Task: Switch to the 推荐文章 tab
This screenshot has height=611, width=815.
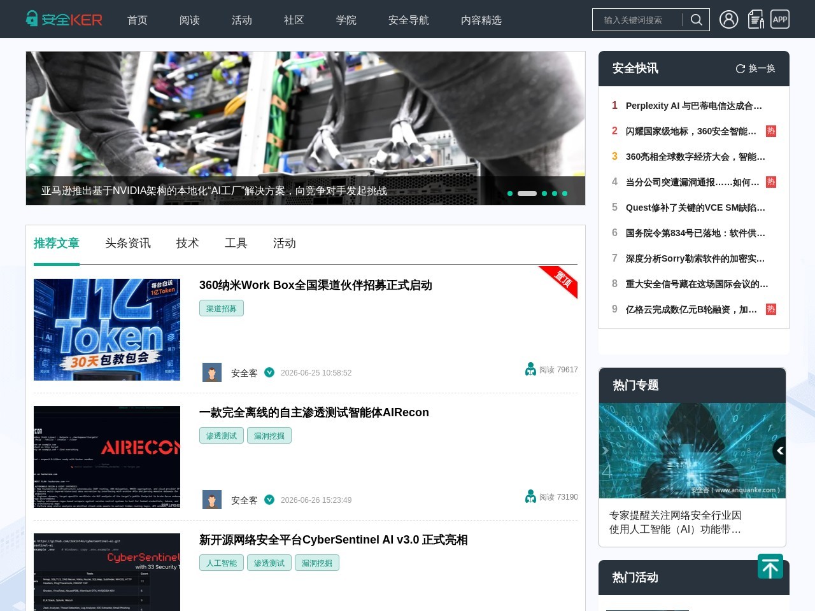Action: click(x=57, y=243)
